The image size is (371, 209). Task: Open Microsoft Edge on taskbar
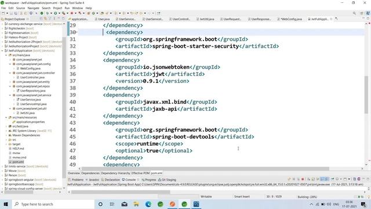pos(148,204)
